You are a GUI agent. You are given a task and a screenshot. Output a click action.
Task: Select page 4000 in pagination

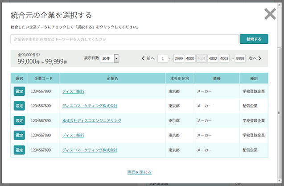pos(190,58)
